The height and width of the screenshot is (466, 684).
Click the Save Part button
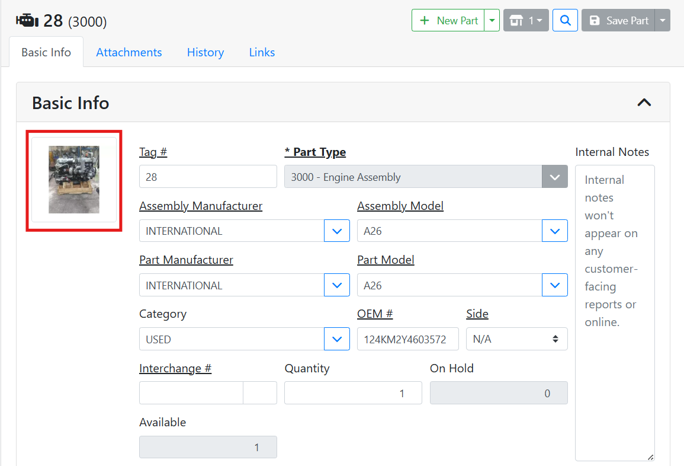coord(619,21)
